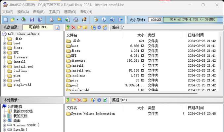Create a new folder in the local pane toolbar
The height and width of the screenshot is (132, 224).
73,100
